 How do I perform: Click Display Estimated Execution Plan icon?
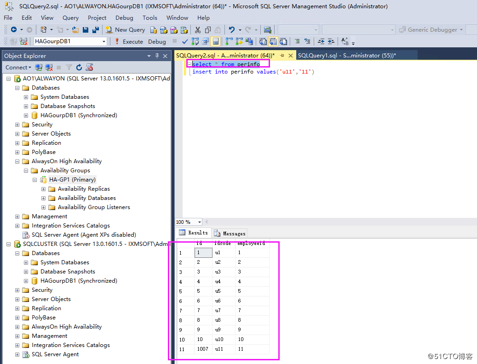click(x=195, y=41)
